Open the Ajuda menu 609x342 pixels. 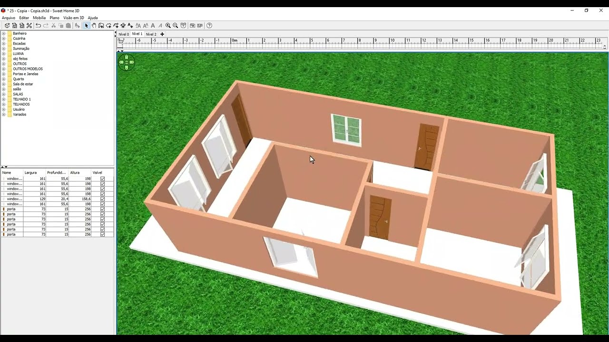click(93, 18)
